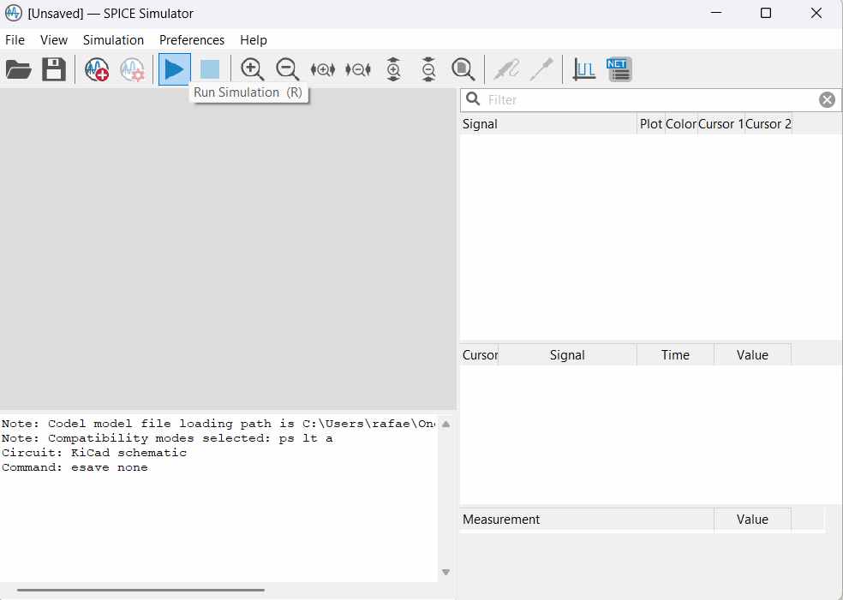The height and width of the screenshot is (600, 843).
Task: Click the 'Compatibility modes selected' console line
Action: click(x=167, y=438)
